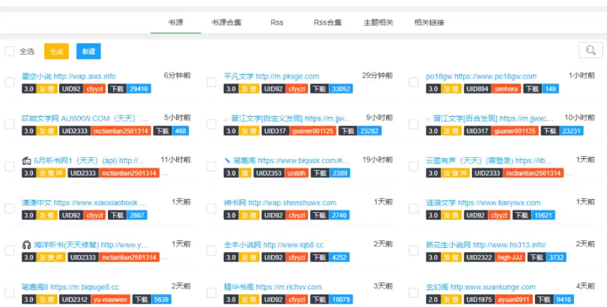Screen dimensions: 607x307
Task: Select the checkbox for 新花生小说网
Action: (x=413, y=251)
